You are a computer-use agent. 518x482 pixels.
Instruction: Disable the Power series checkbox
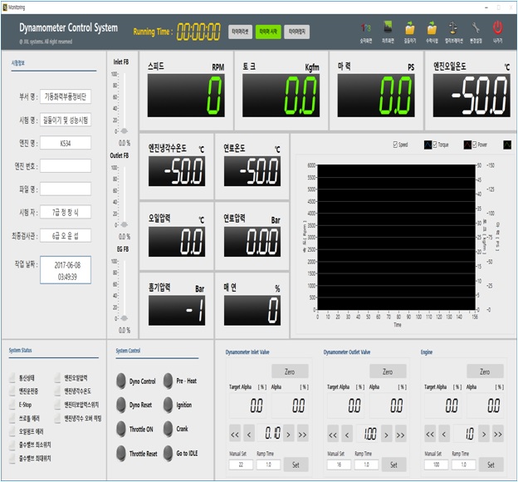[x=473, y=145]
